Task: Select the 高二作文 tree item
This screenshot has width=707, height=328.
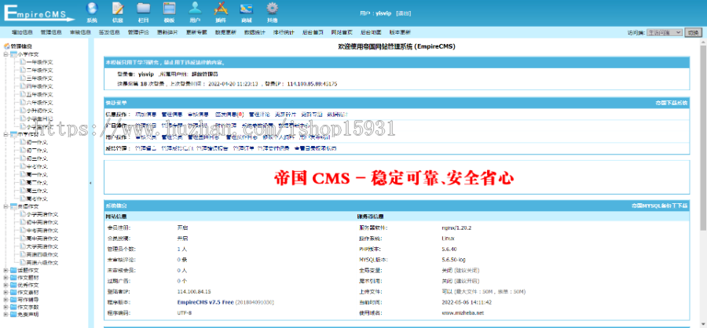Action: coord(37,183)
